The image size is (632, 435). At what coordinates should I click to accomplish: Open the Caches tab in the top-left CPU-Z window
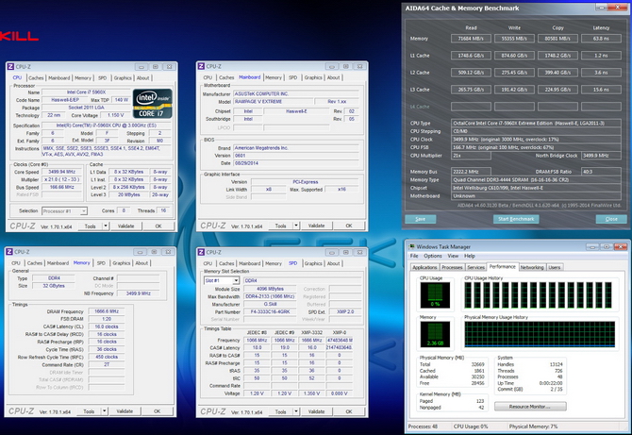click(36, 77)
